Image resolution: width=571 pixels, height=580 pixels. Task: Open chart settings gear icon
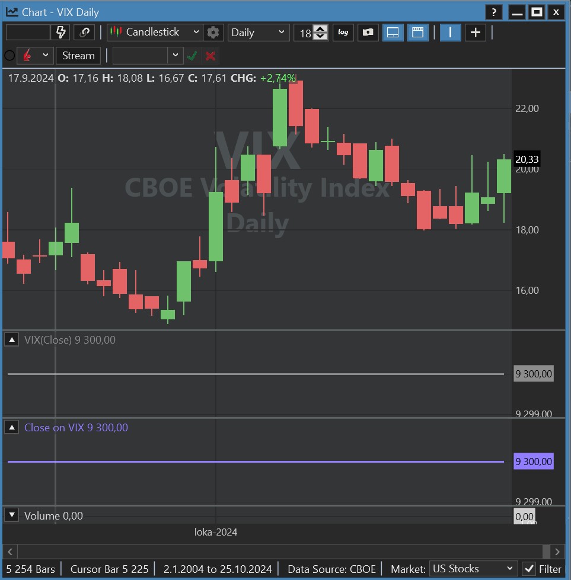coord(213,33)
